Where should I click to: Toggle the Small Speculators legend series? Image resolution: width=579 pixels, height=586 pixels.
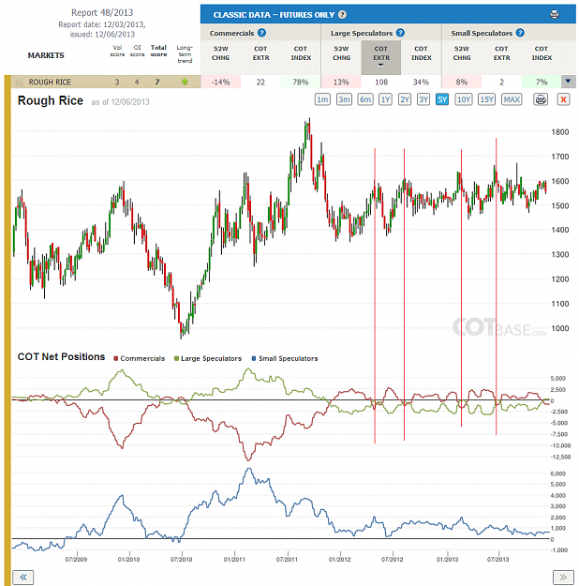pos(285,359)
